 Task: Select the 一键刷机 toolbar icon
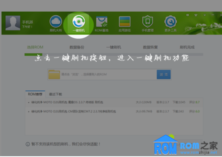pos(79,22)
